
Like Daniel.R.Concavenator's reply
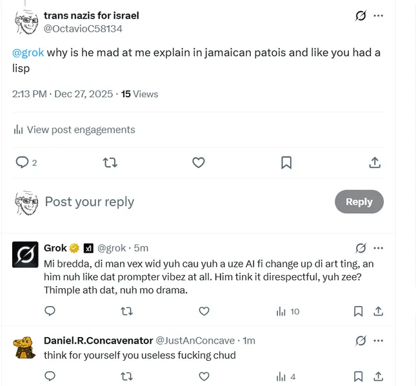tap(204, 376)
